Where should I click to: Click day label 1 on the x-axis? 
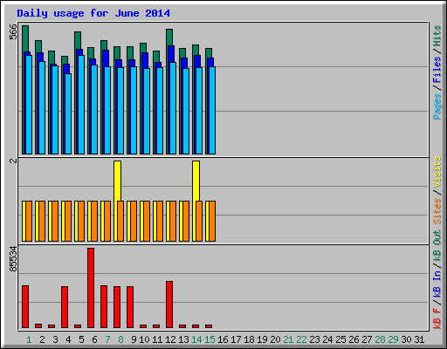coord(29,339)
